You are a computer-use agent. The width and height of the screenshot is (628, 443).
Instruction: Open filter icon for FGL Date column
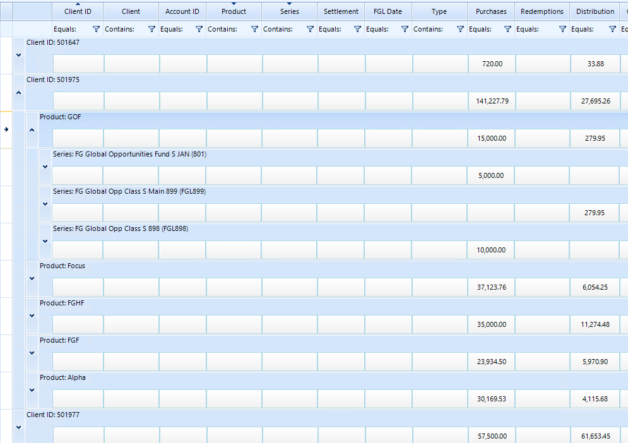click(405, 29)
